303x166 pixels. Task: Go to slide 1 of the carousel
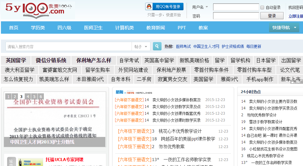click(8, 96)
